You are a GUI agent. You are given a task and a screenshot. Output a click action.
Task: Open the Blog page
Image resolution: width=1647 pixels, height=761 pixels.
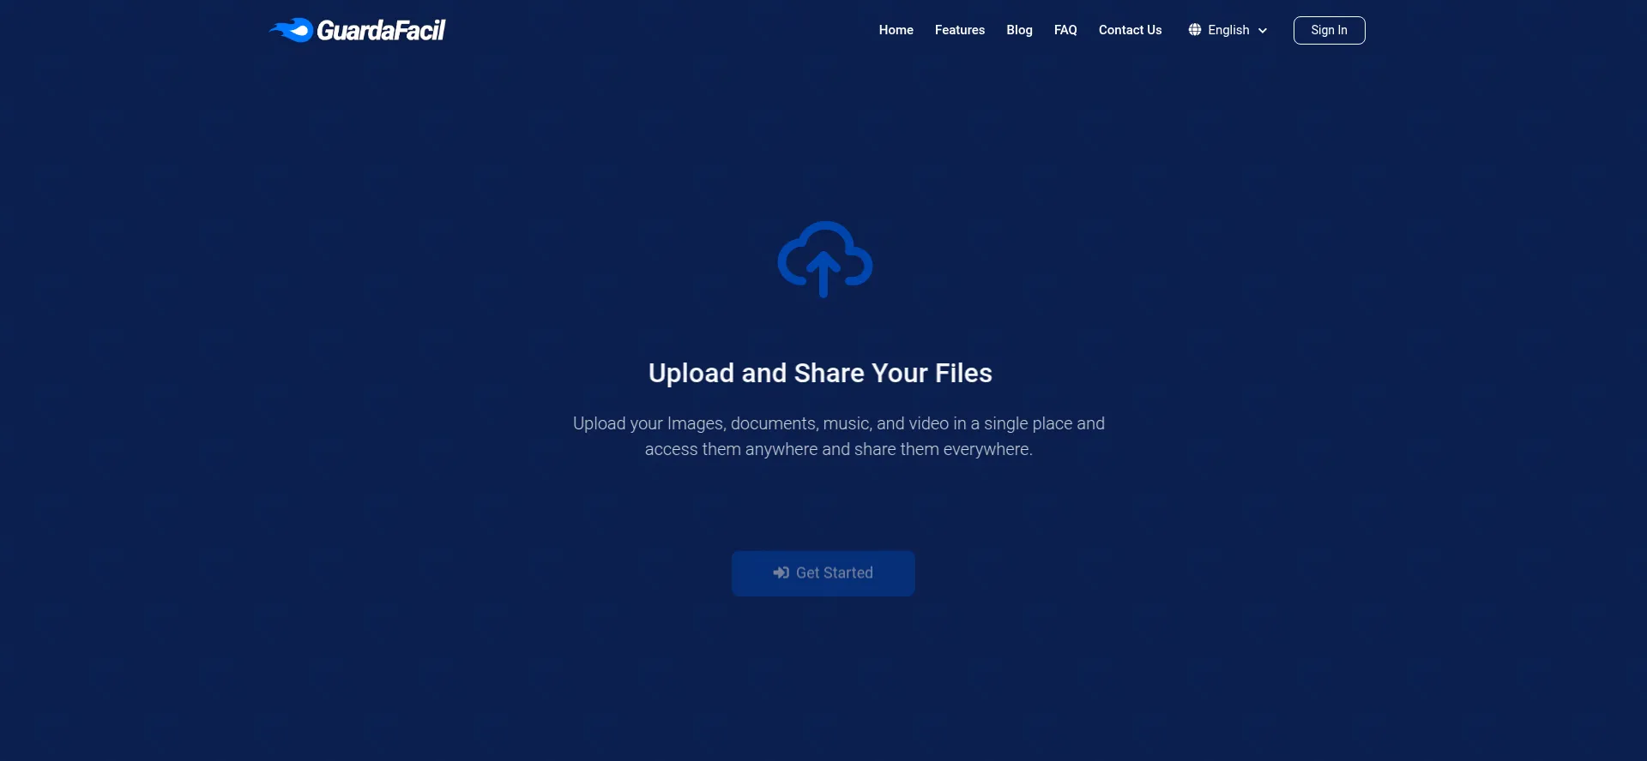(1019, 30)
